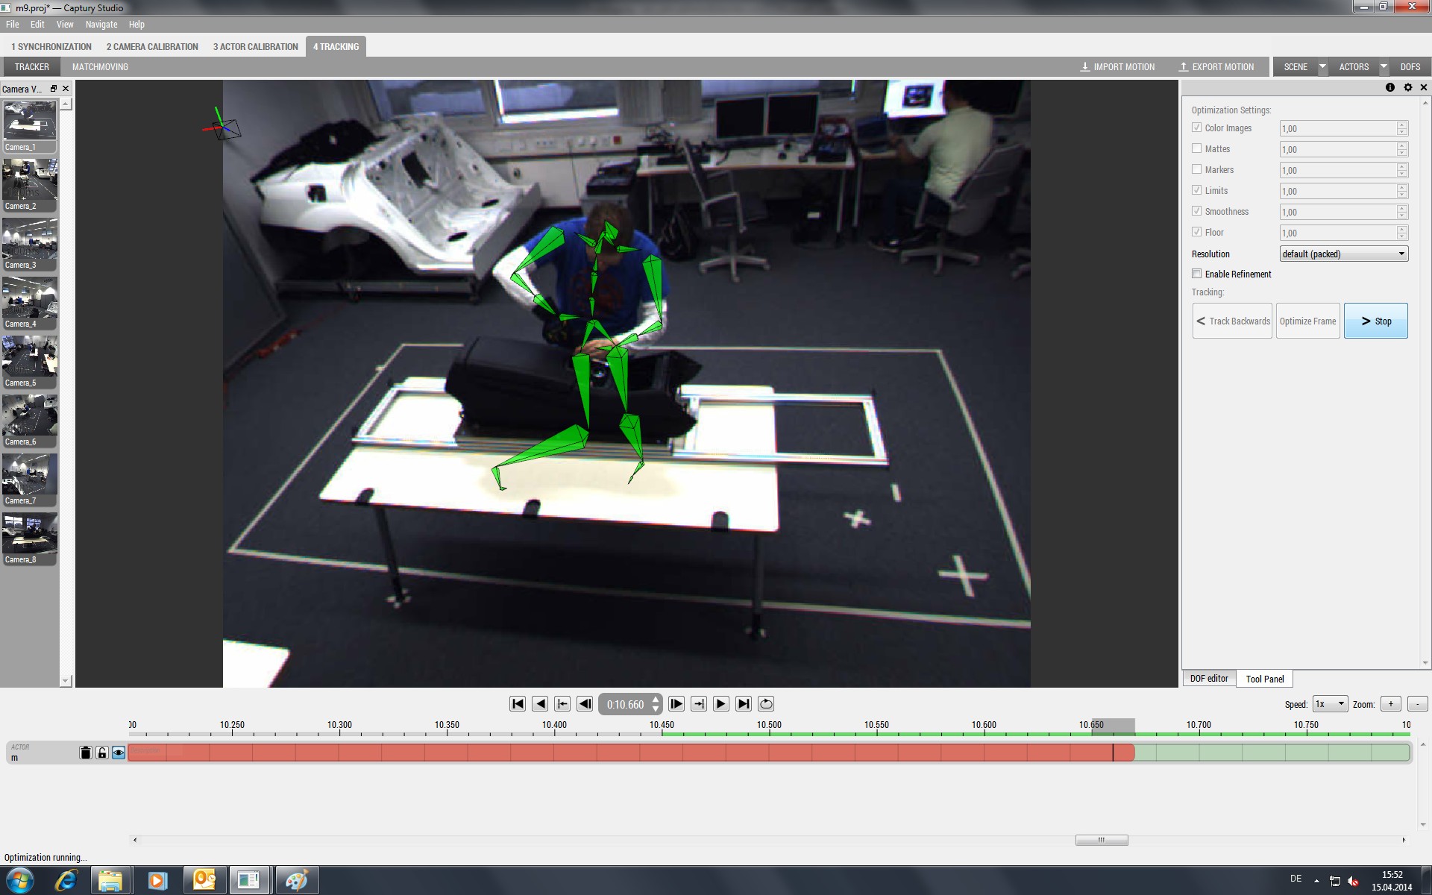Delete the actor track using the trash icon

86,753
